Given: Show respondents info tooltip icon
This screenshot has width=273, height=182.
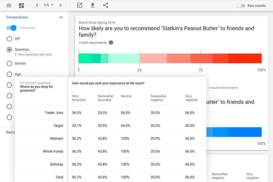Looking at the screenshot, I should (111, 43).
